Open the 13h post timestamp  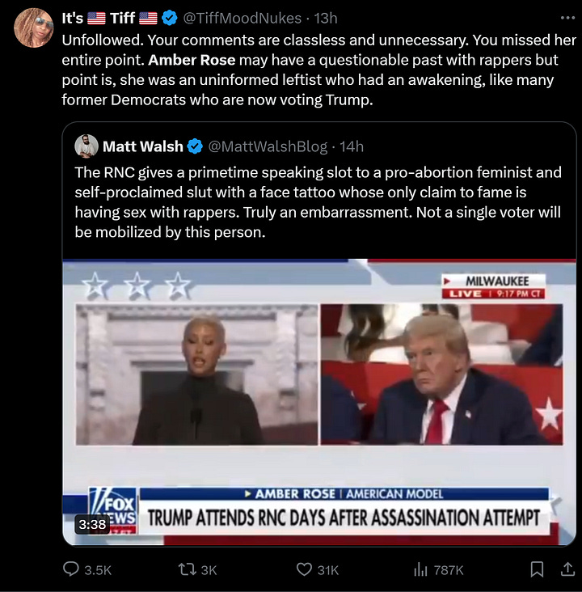tap(326, 18)
